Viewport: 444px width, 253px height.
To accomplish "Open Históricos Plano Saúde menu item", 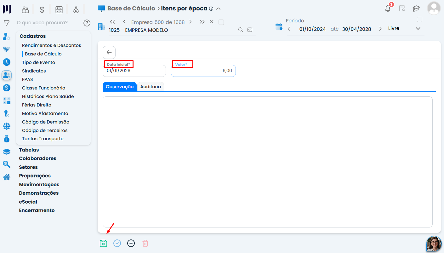I will [x=48, y=96].
